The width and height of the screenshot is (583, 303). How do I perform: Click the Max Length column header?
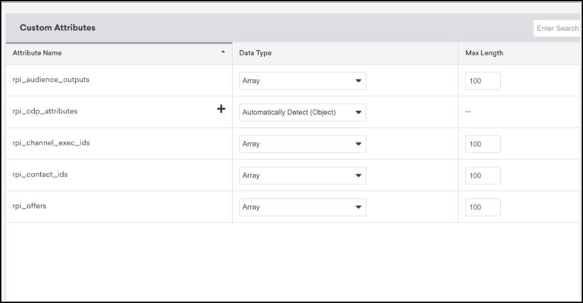[484, 53]
